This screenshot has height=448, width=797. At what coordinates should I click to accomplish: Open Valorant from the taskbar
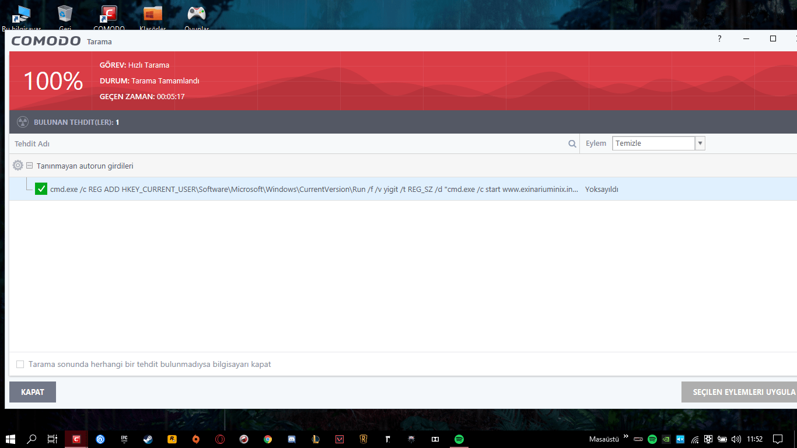[340, 439]
